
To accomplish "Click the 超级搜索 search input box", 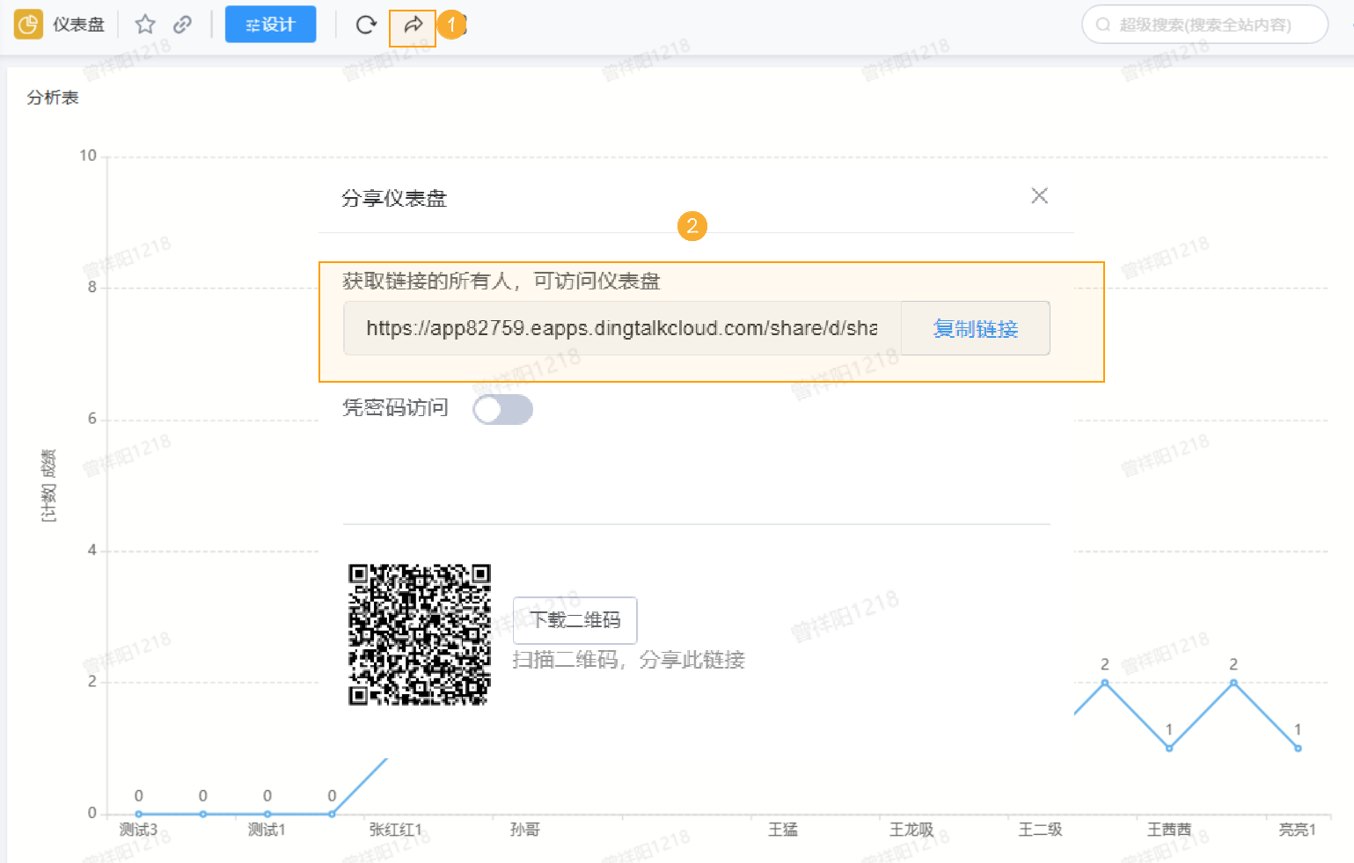I will point(1205,24).
